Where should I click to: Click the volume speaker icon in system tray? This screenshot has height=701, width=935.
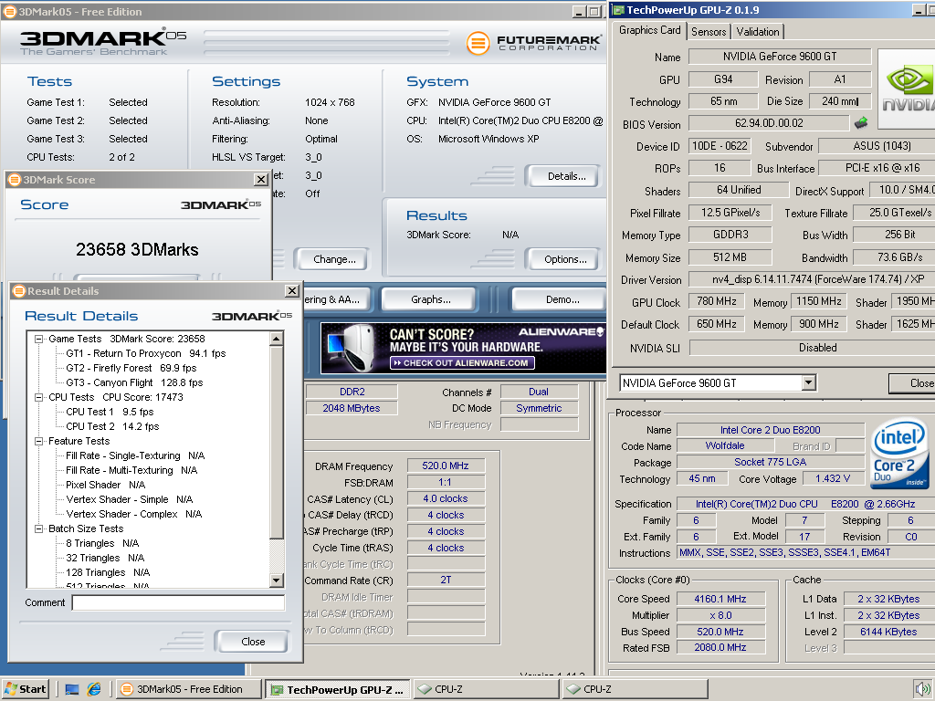(x=923, y=688)
